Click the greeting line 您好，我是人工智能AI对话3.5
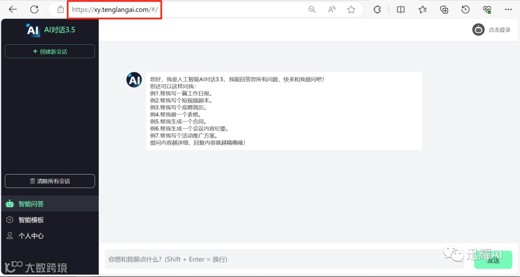The height and width of the screenshot is (277, 520). [x=237, y=79]
